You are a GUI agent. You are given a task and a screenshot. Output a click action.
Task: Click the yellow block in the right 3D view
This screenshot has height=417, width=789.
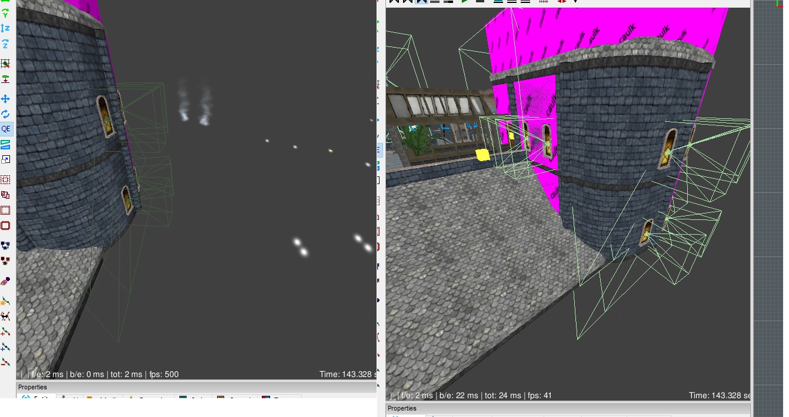tap(482, 155)
